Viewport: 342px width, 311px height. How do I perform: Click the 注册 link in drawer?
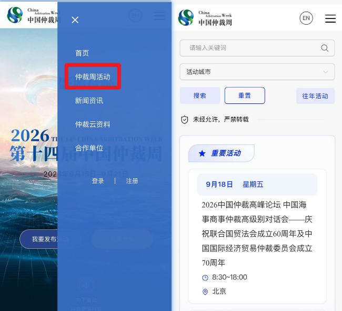pyautogui.click(x=132, y=181)
